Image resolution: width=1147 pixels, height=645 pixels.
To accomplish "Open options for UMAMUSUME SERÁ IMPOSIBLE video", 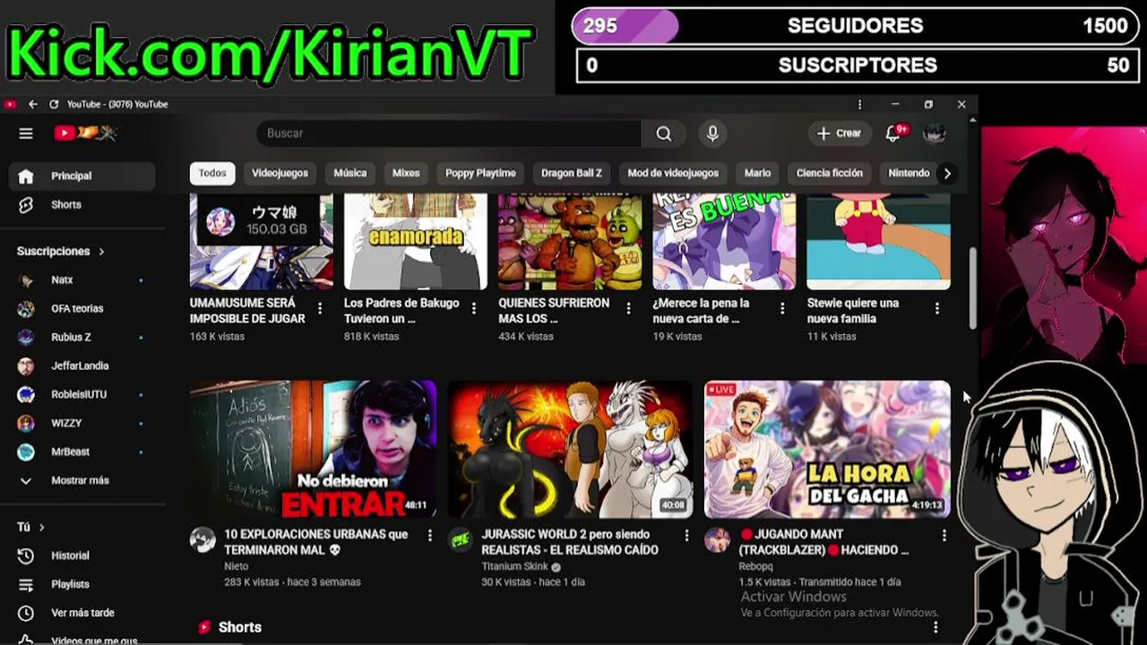I will pyautogui.click(x=320, y=308).
